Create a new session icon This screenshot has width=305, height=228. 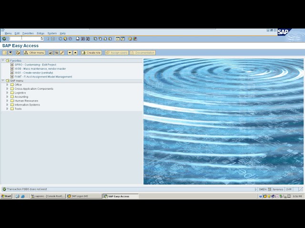coord(118,39)
